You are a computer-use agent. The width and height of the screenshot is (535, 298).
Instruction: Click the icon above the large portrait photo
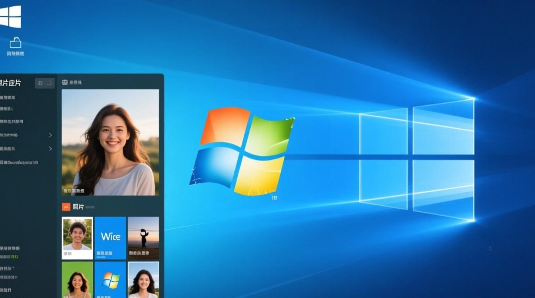pyautogui.click(x=65, y=83)
